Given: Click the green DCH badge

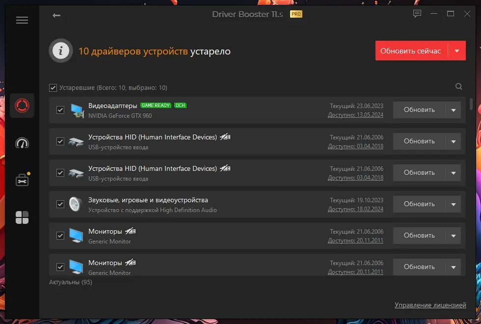Looking at the screenshot, I should pyautogui.click(x=180, y=105).
